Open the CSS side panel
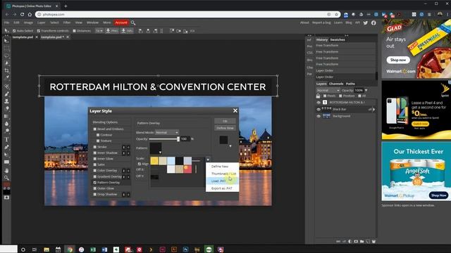This screenshot has width=451, height=253. pyautogui.click(x=309, y=53)
